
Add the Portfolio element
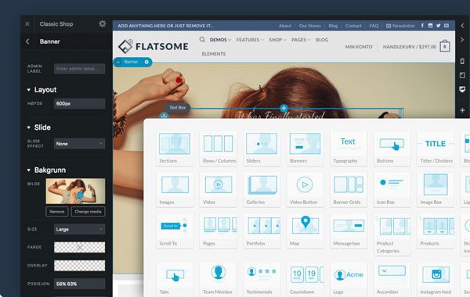coord(262,231)
